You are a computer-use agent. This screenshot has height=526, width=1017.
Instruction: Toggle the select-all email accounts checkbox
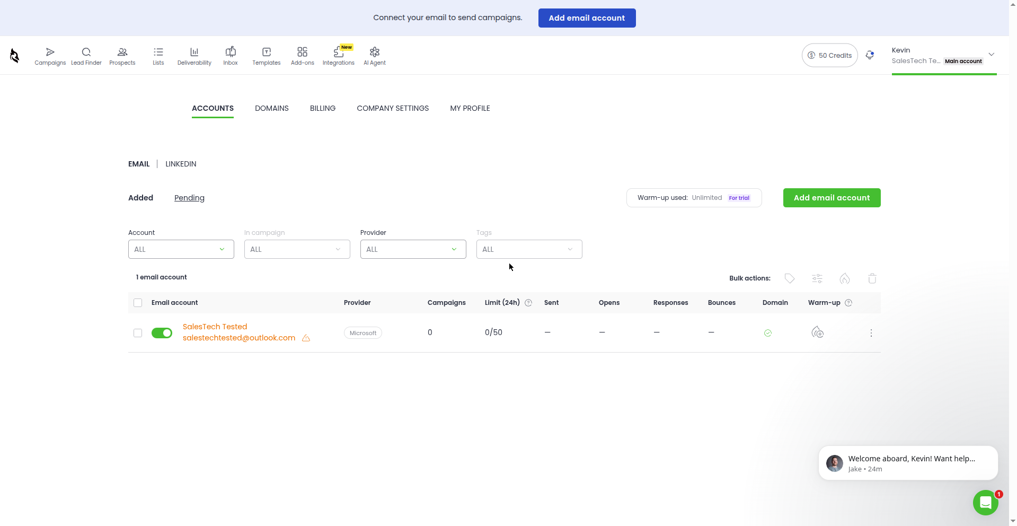[x=138, y=303]
